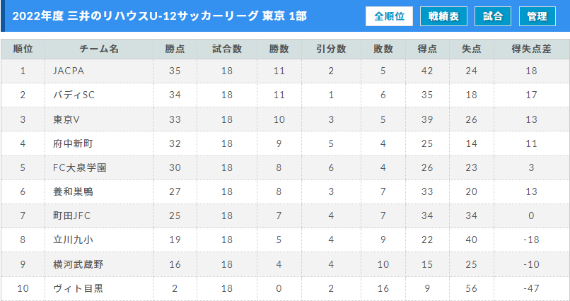Select the 横河武蔵野 team row

click(x=285, y=264)
